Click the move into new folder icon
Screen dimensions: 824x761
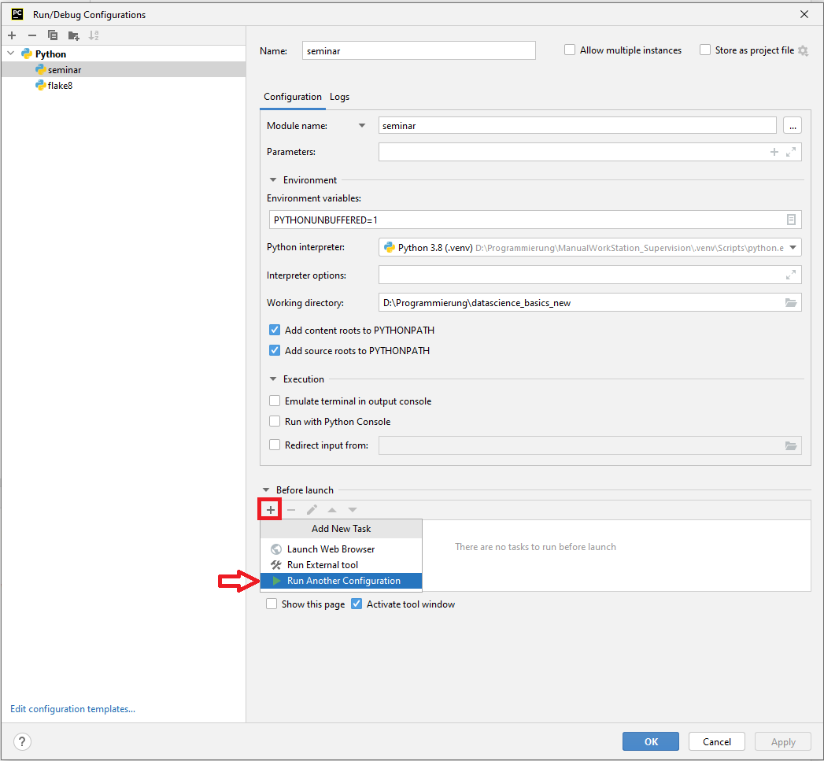[x=73, y=35]
